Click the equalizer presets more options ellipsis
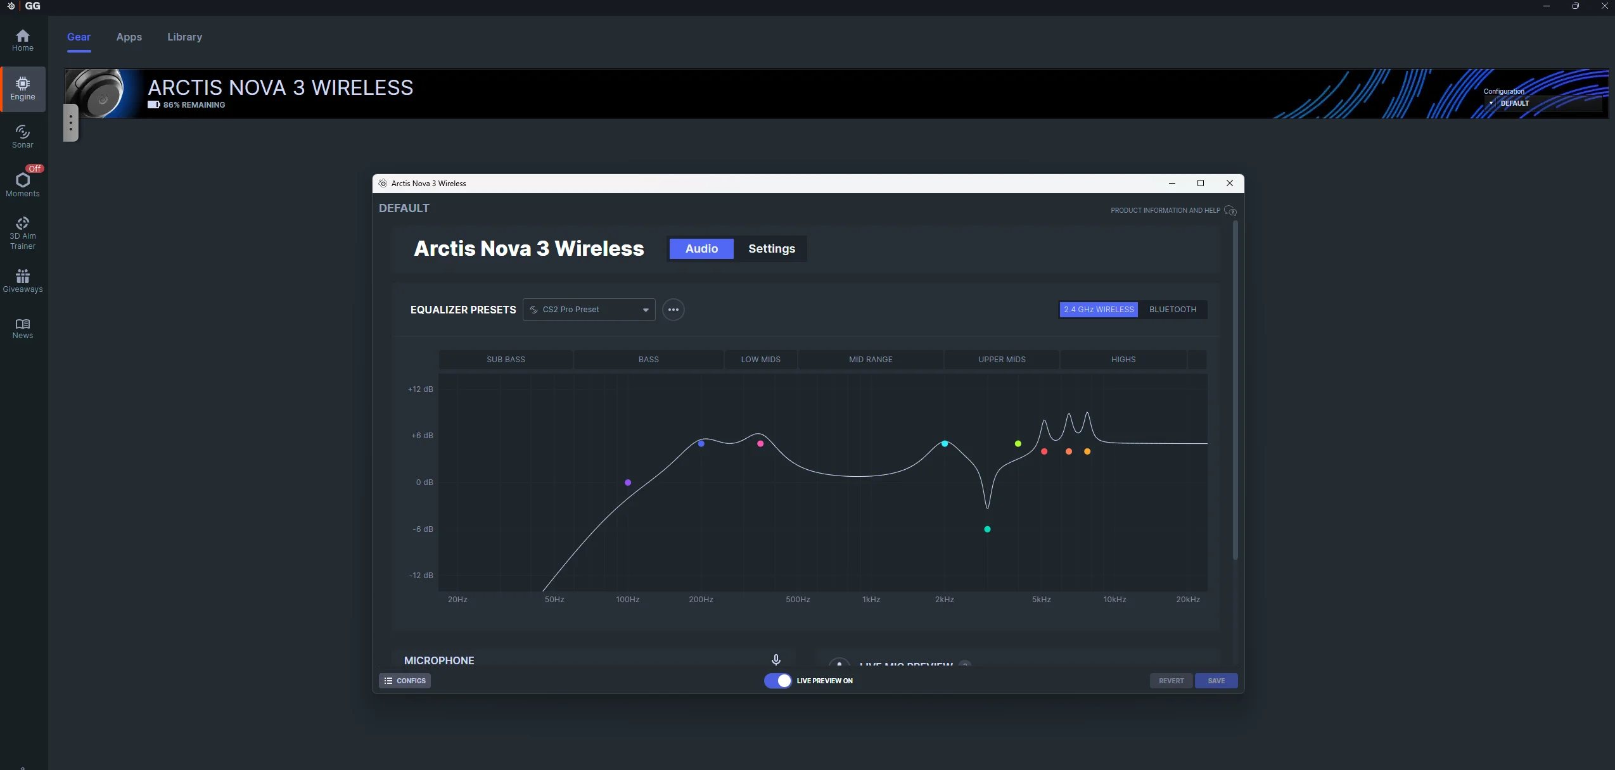 click(673, 310)
